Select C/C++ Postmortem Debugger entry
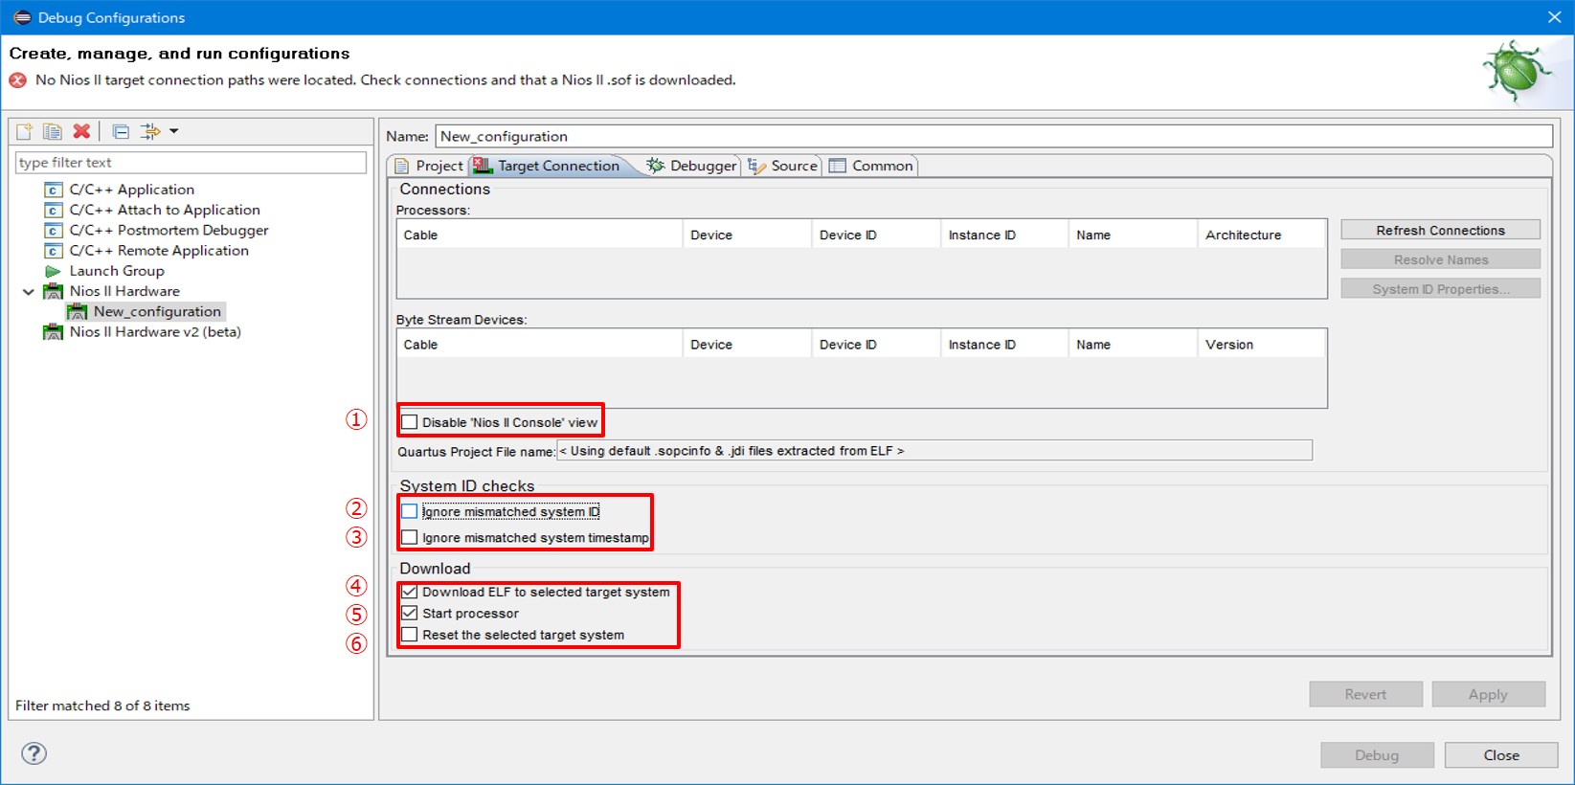 [x=169, y=230]
